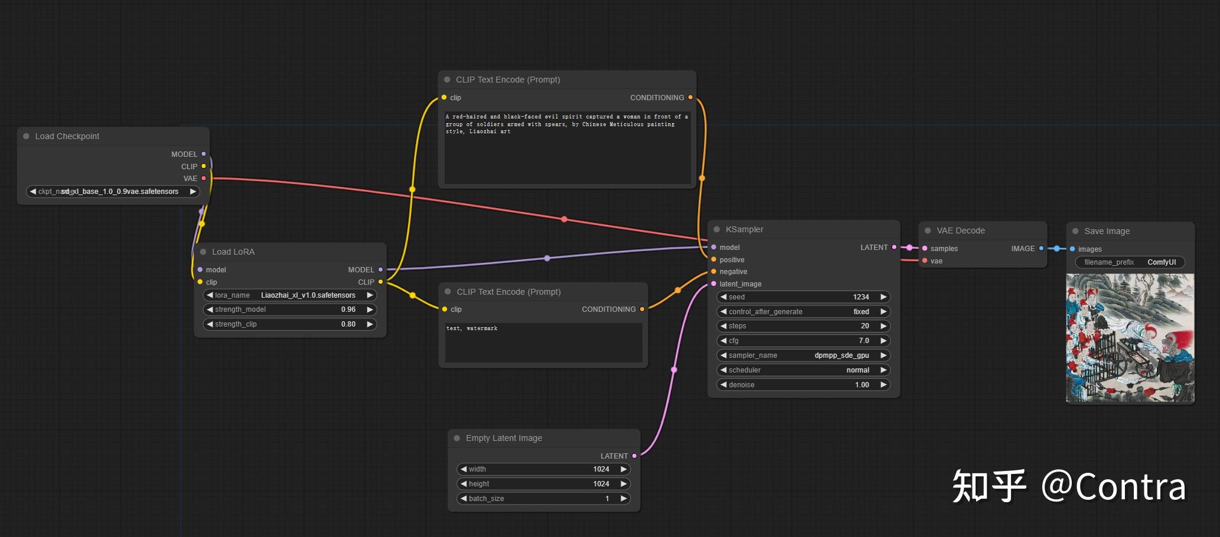Click the latent_image input dot on KSampler
Screen dimensions: 1220x537
click(713, 284)
